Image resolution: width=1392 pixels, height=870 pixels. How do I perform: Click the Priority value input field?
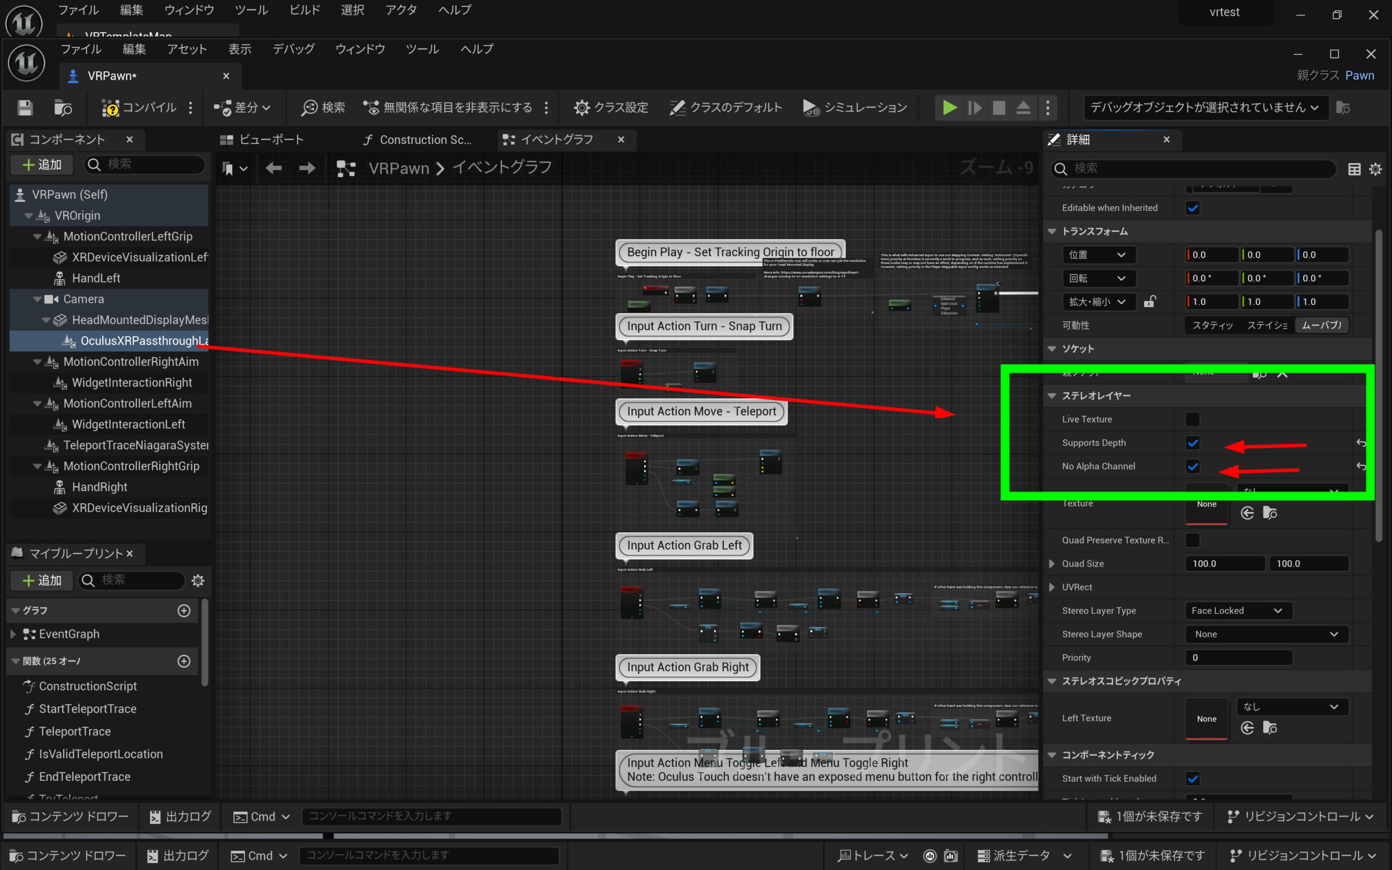coord(1238,658)
